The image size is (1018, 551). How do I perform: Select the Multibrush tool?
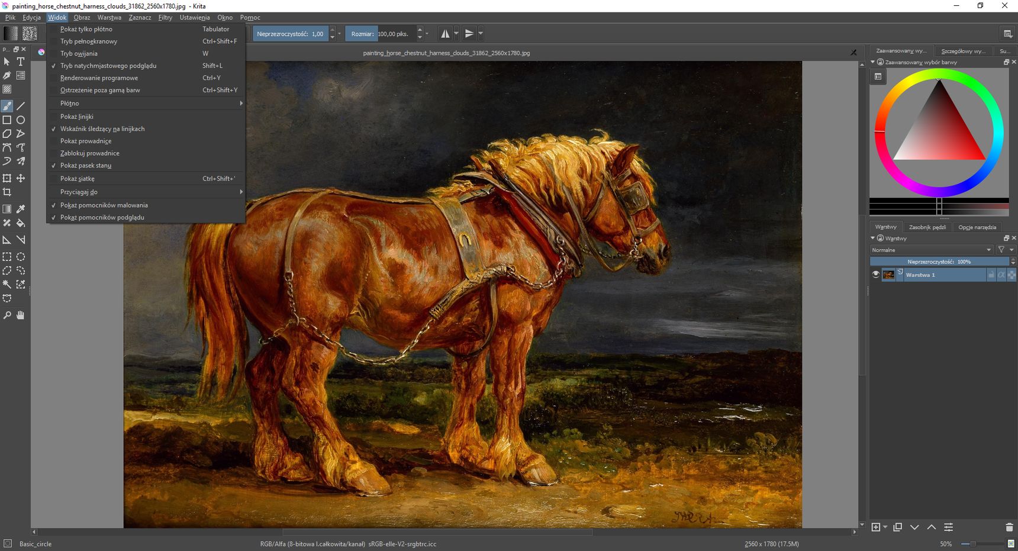21,161
